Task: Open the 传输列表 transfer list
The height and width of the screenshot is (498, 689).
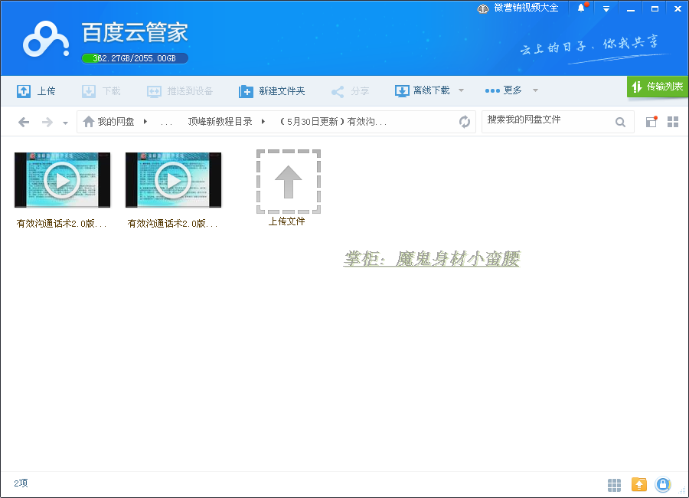Action: [x=658, y=87]
